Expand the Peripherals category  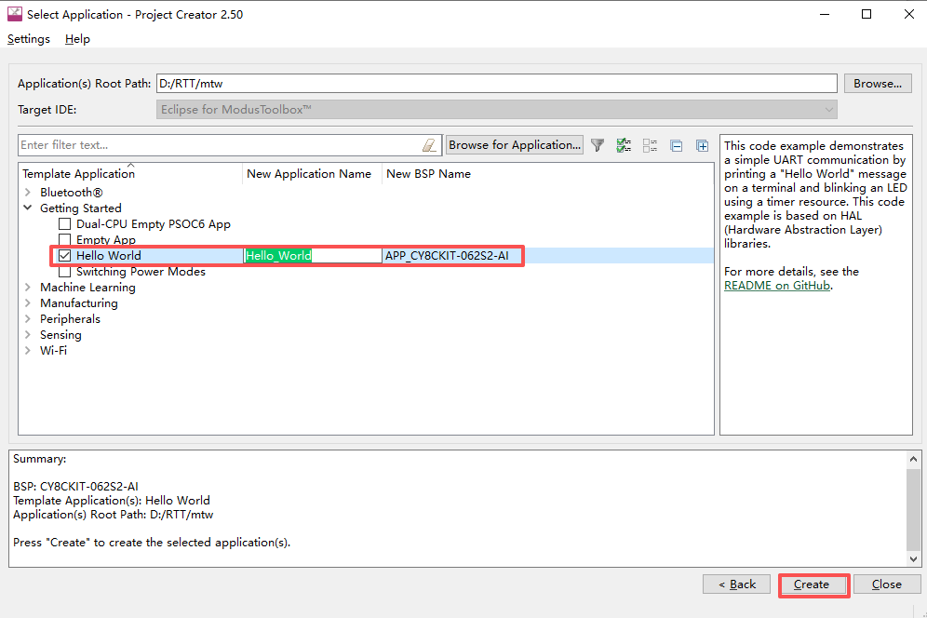click(x=28, y=318)
